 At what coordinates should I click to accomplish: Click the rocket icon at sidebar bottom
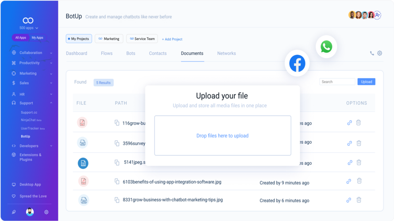[14, 212]
